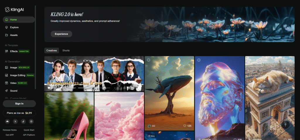Switch to the Creatives tab

52,50
